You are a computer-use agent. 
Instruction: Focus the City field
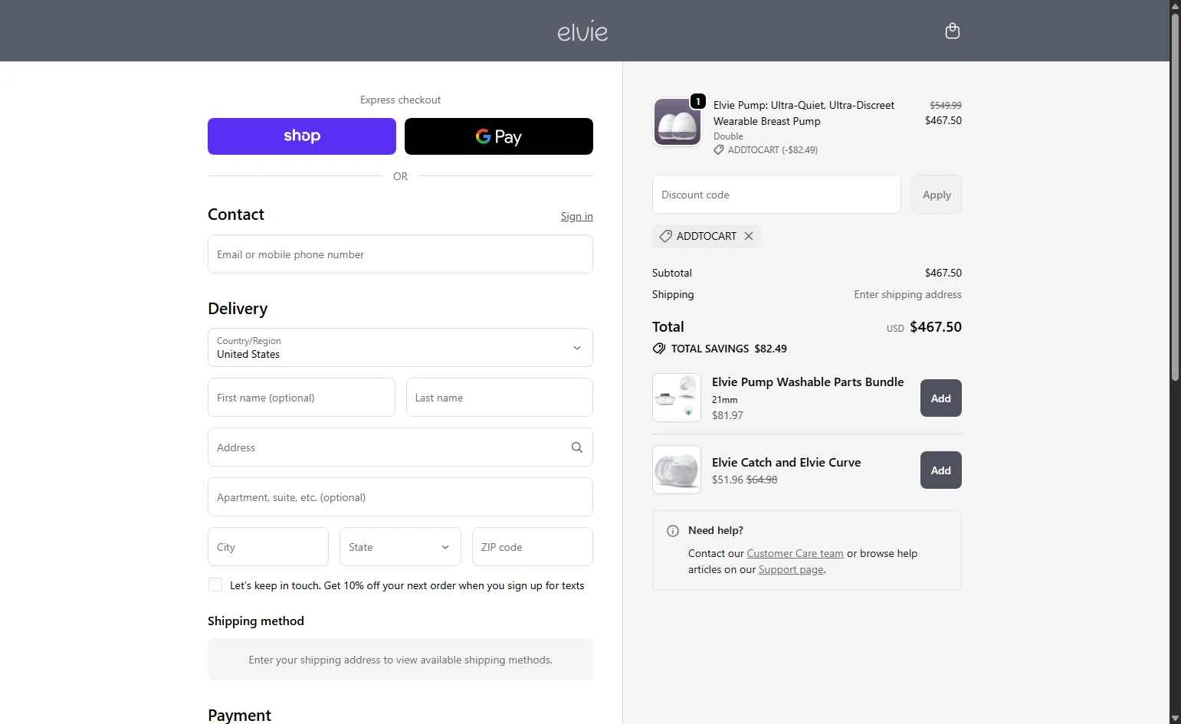pyautogui.click(x=268, y=547)
